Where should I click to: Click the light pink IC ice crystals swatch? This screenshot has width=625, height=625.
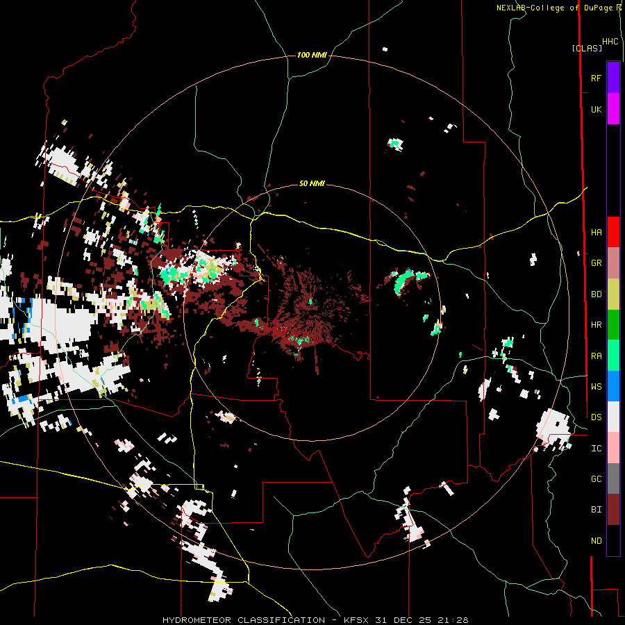613,448
